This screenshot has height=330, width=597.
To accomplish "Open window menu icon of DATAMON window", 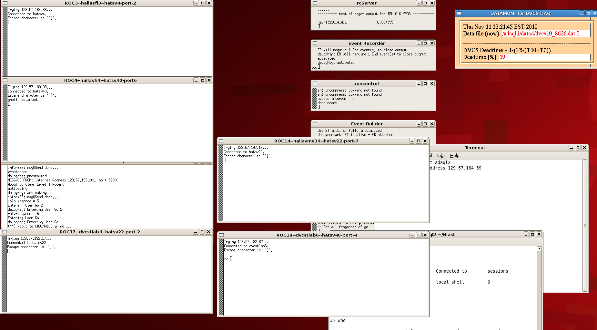I will pyautogui.click(x=459, y=13).
